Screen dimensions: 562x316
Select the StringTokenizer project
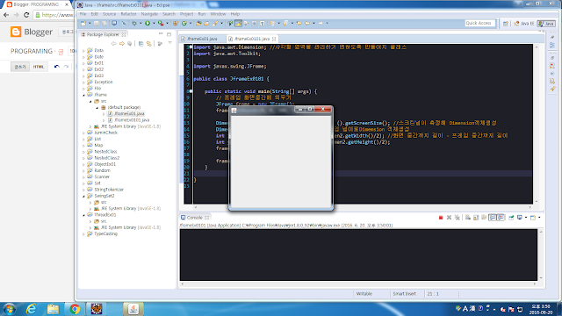(x=109, y=190)
